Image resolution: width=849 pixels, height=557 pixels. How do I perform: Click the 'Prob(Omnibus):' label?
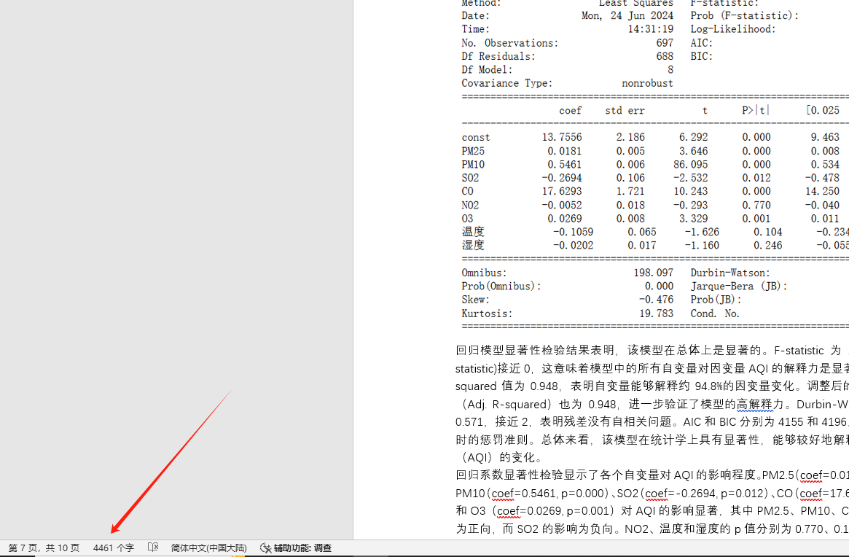[501, 286]
